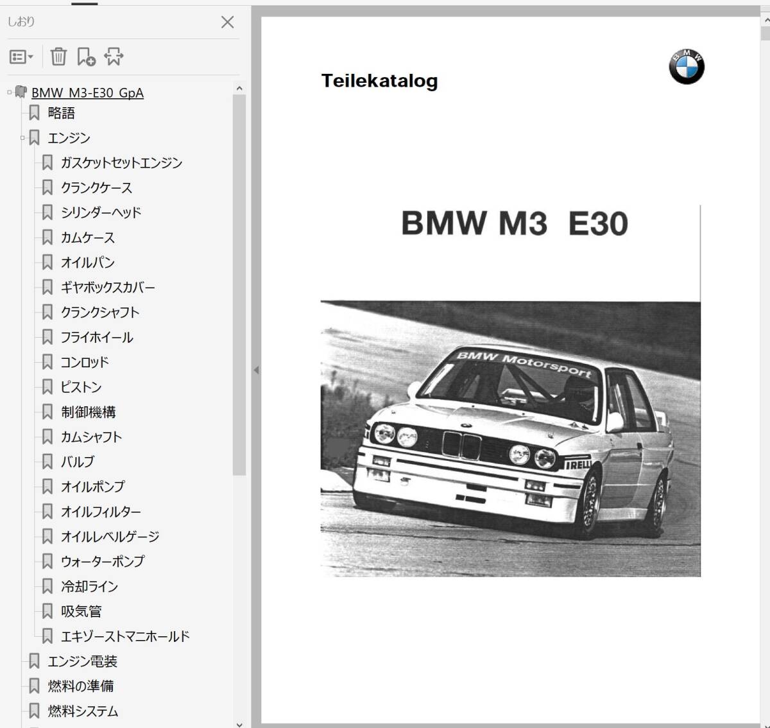Delete the selected bookmark with trash icon
Image resolution: width=770 pixels, height=728 pixels.
[x=58, y=57]
